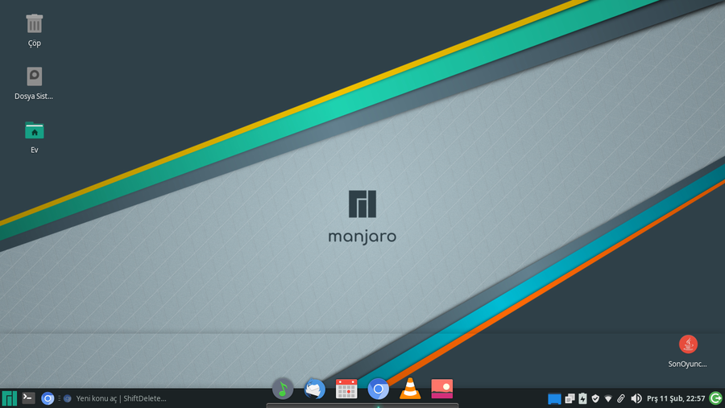Open the calendar app in the dock
The image size is (725, 408).
coord(346,389)
